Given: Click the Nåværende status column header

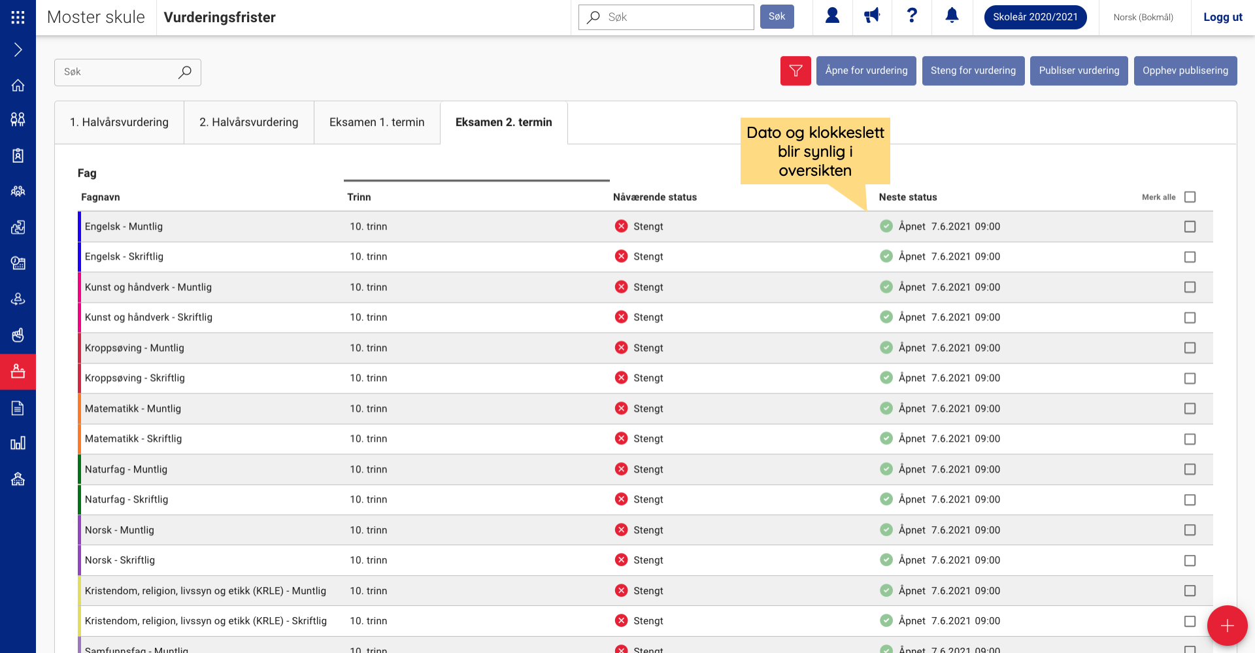Looking at the screenshot, I should click(654, 197).
